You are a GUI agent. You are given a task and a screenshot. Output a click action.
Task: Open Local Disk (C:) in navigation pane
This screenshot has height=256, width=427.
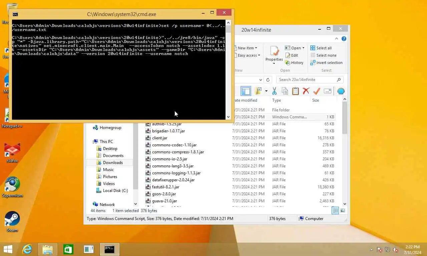tap(115, 191)
